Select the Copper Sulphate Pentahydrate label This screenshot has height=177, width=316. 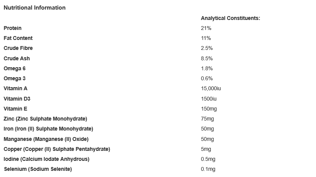tap(57, 149)
